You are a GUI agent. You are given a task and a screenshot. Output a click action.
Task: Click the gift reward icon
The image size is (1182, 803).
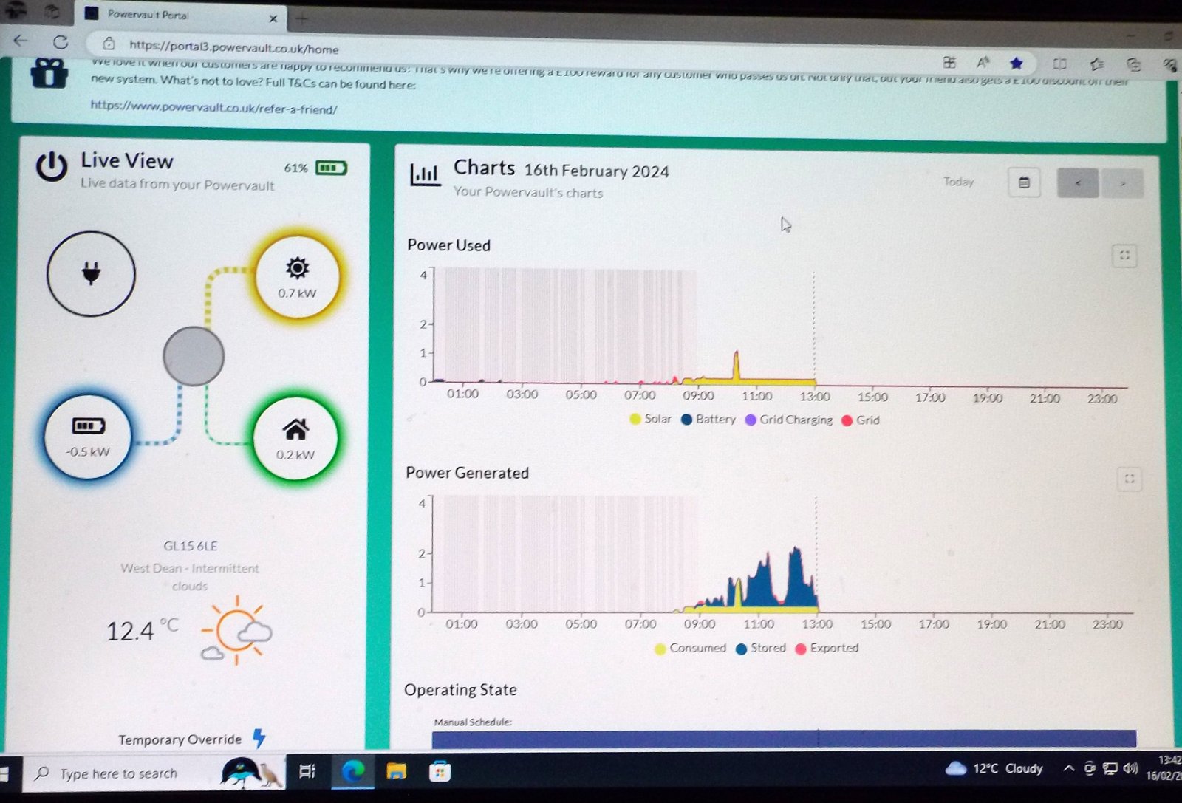pos(49,74)
